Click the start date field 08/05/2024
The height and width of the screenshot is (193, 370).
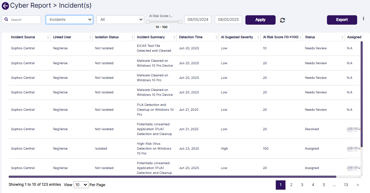pos(198,19)
